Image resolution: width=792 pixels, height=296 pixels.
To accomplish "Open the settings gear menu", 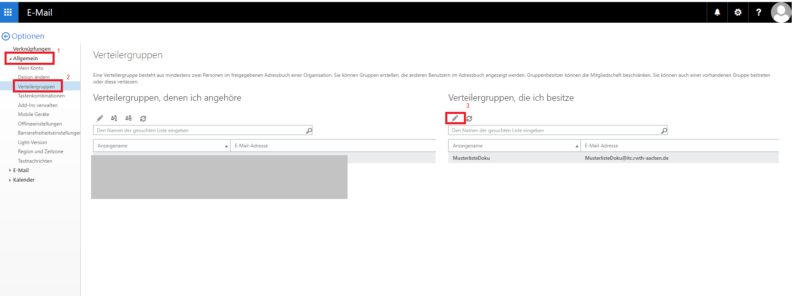I will 738,12.
